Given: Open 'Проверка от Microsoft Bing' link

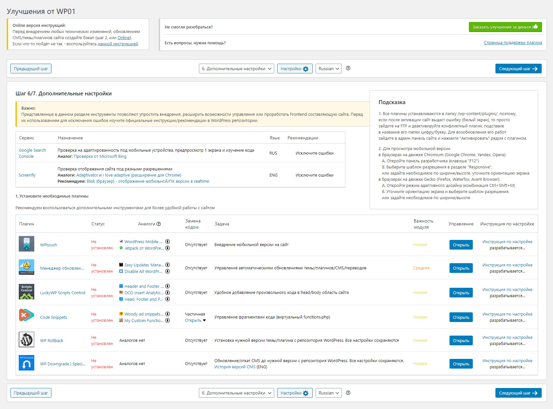Looking at the screenshot, I should click(100, 156).
